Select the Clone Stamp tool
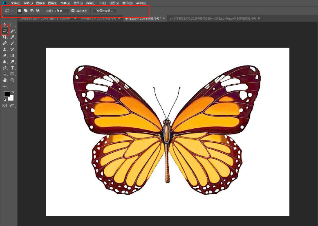 [5, 49]
